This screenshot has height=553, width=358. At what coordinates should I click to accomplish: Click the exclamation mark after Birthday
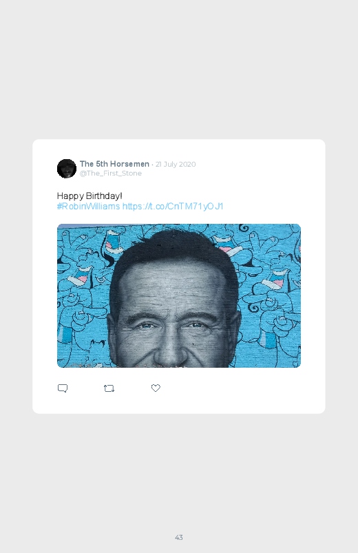click(121, 196)
